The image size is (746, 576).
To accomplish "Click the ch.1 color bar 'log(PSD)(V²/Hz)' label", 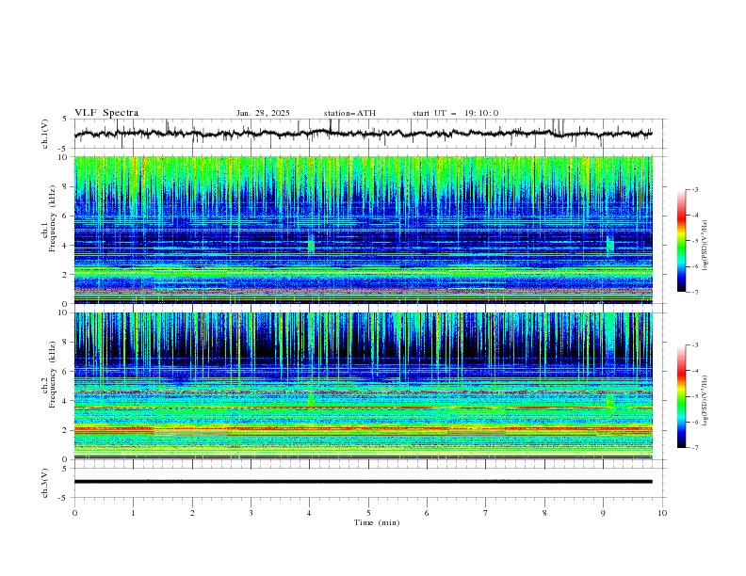I will click(x=705, y=245).
